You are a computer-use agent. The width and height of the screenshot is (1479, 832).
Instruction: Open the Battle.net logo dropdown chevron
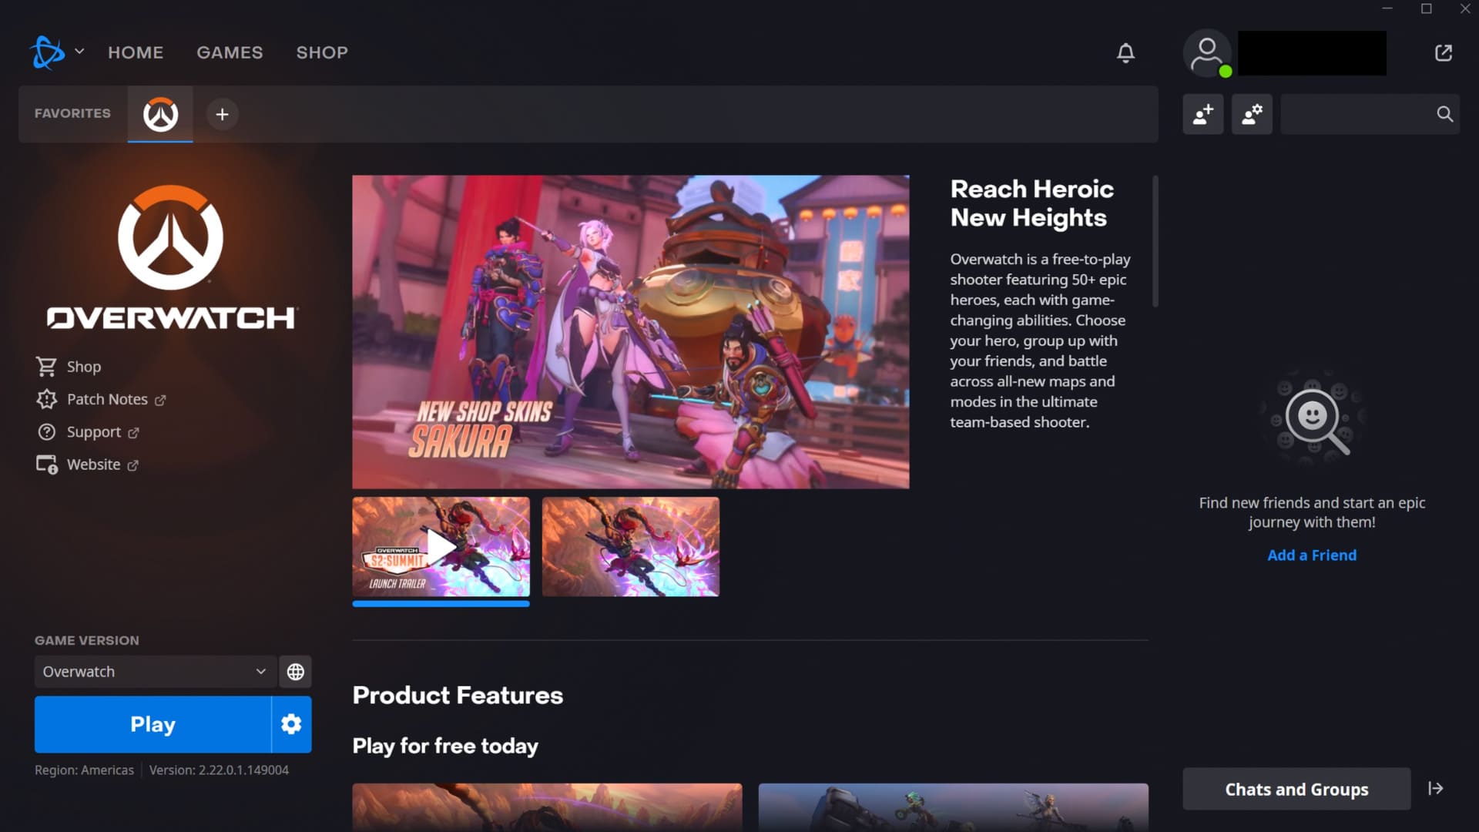point(78,52)
